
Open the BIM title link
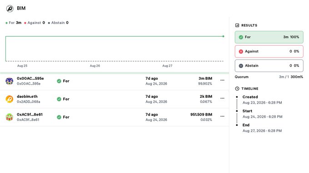[x=21, y=8]
